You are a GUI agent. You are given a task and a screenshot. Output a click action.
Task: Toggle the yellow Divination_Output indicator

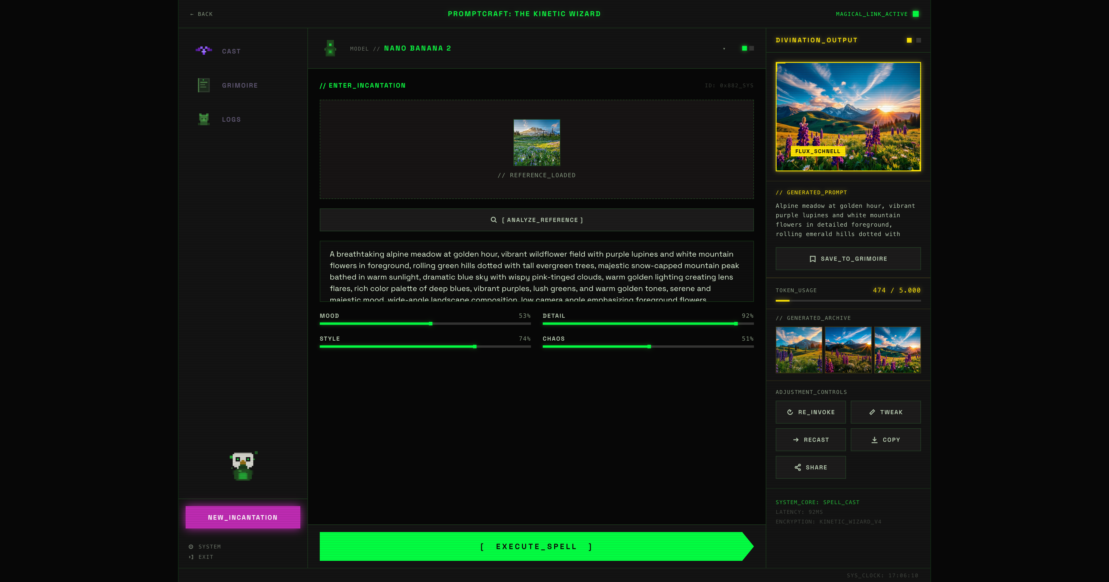[x=909, y=41]
